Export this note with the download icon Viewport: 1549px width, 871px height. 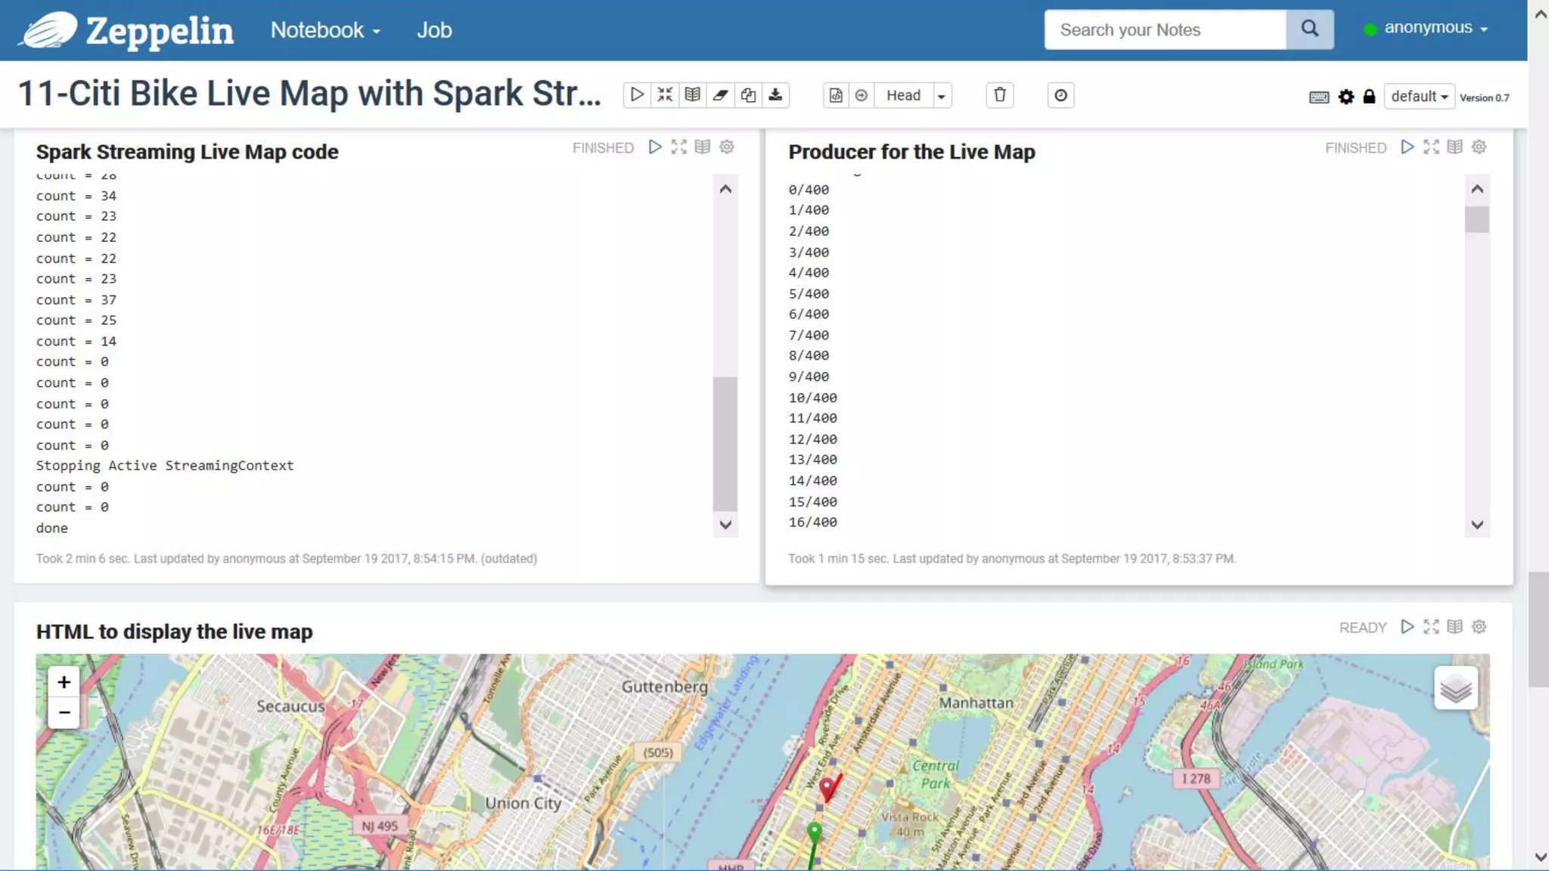click(775, 95)
